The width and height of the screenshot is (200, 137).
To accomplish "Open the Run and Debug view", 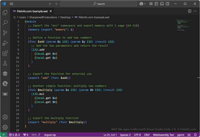I will point(5,43).
